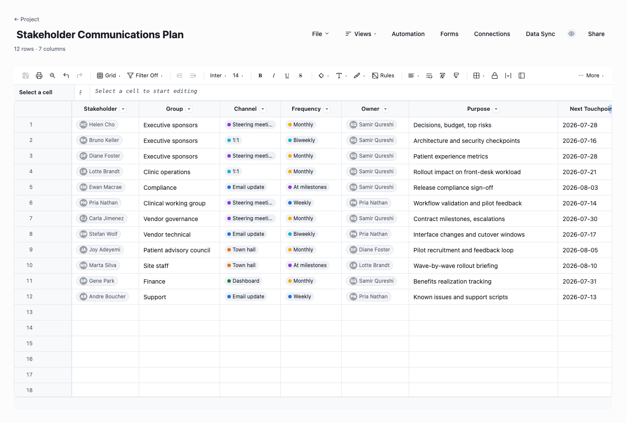Image resolution: width=626 pixels, height=423 pixels.
Task: Open the Group column menu arrow
Action: 189,109
